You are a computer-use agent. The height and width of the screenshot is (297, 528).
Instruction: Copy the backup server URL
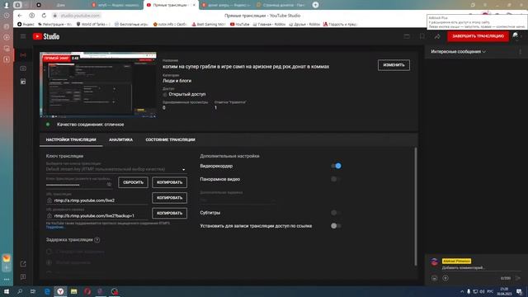[169, 213]
